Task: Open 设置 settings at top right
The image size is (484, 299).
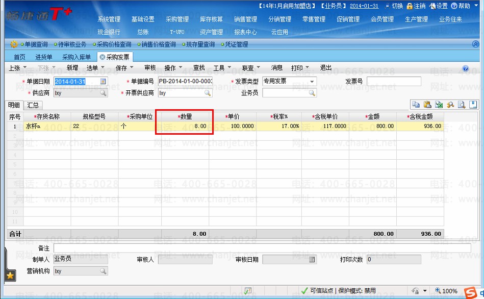Action: point(438,6)
